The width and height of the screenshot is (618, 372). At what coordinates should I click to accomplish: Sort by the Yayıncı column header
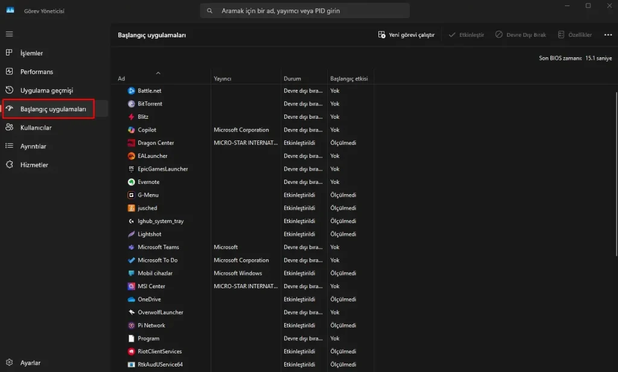click(x=246, y=78)
